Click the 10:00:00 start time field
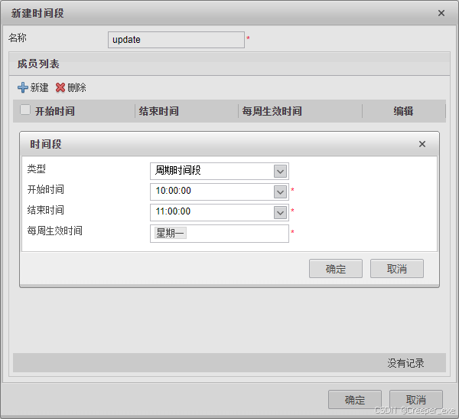 (x=220, y=192)
